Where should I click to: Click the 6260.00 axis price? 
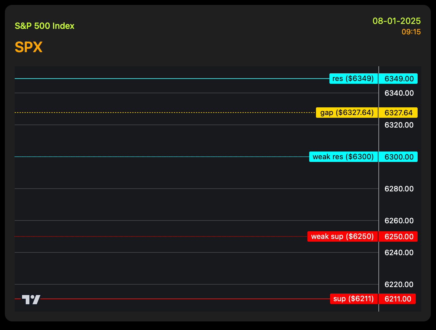click(x=399, y=221)
